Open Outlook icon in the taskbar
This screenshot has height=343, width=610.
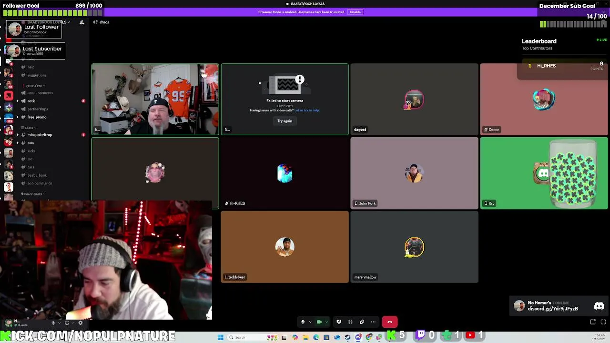337,337
